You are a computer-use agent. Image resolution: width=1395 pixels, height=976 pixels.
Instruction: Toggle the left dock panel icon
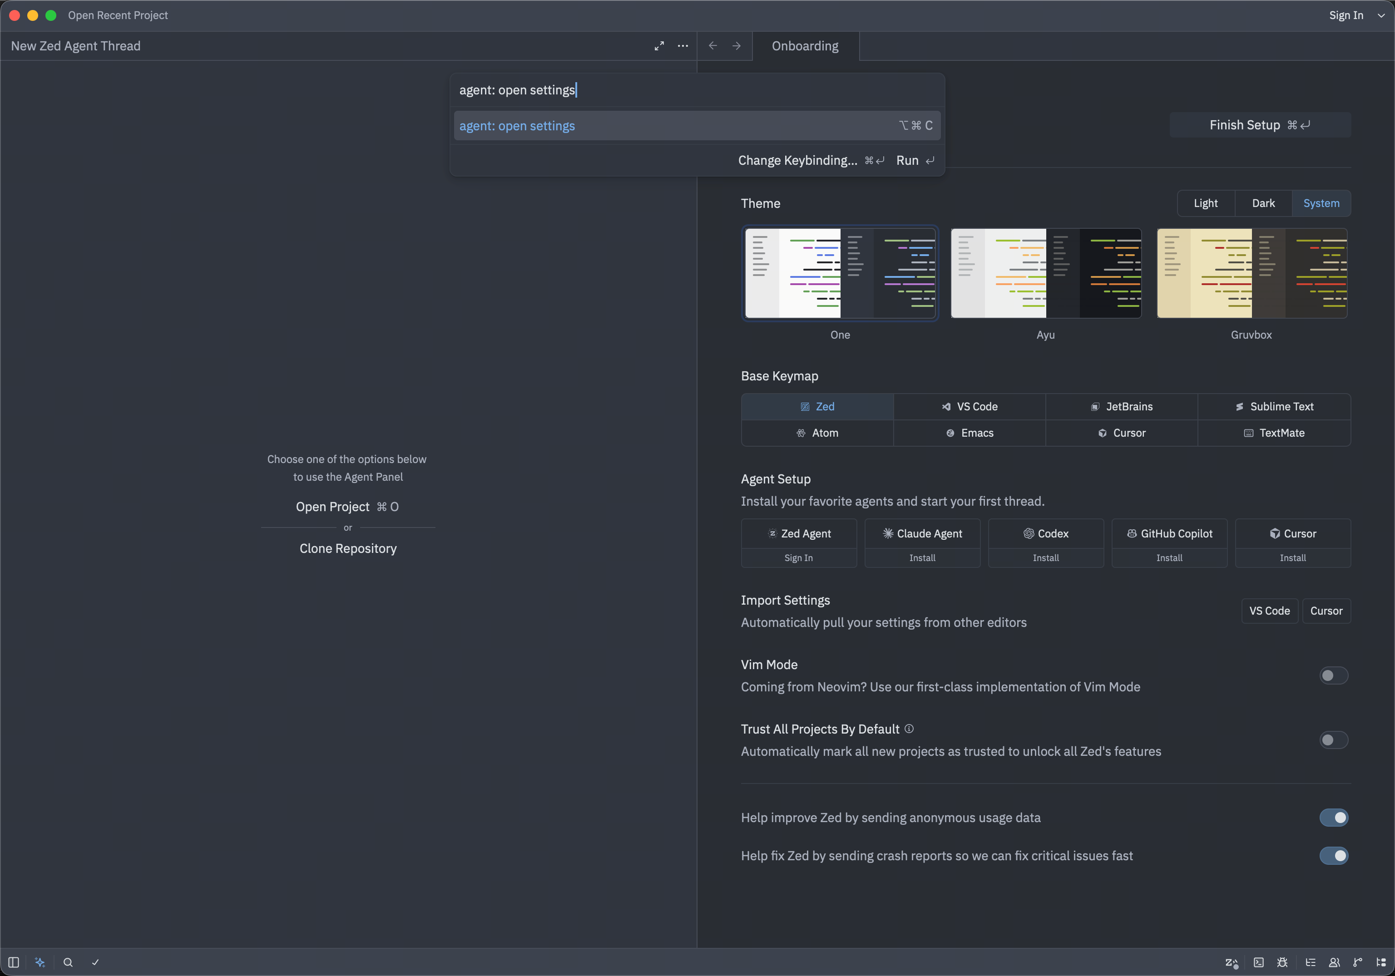pyautogui.click(x=13, y=962)
